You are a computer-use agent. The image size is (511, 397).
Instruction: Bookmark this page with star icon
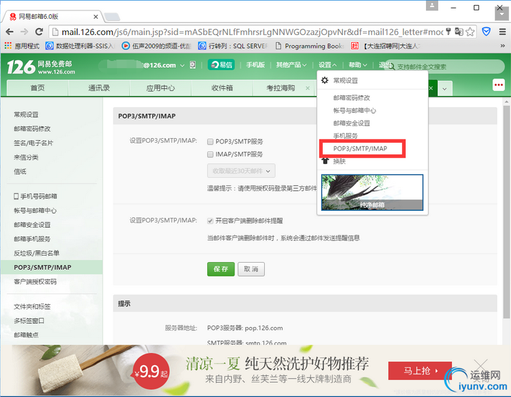point(470,32)
